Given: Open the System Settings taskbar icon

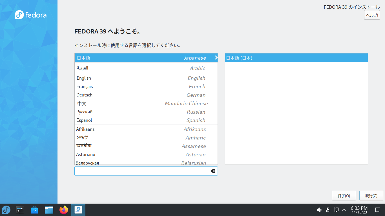Looking at the screenshot, I should pyautogui.click(x=20, y=210).
